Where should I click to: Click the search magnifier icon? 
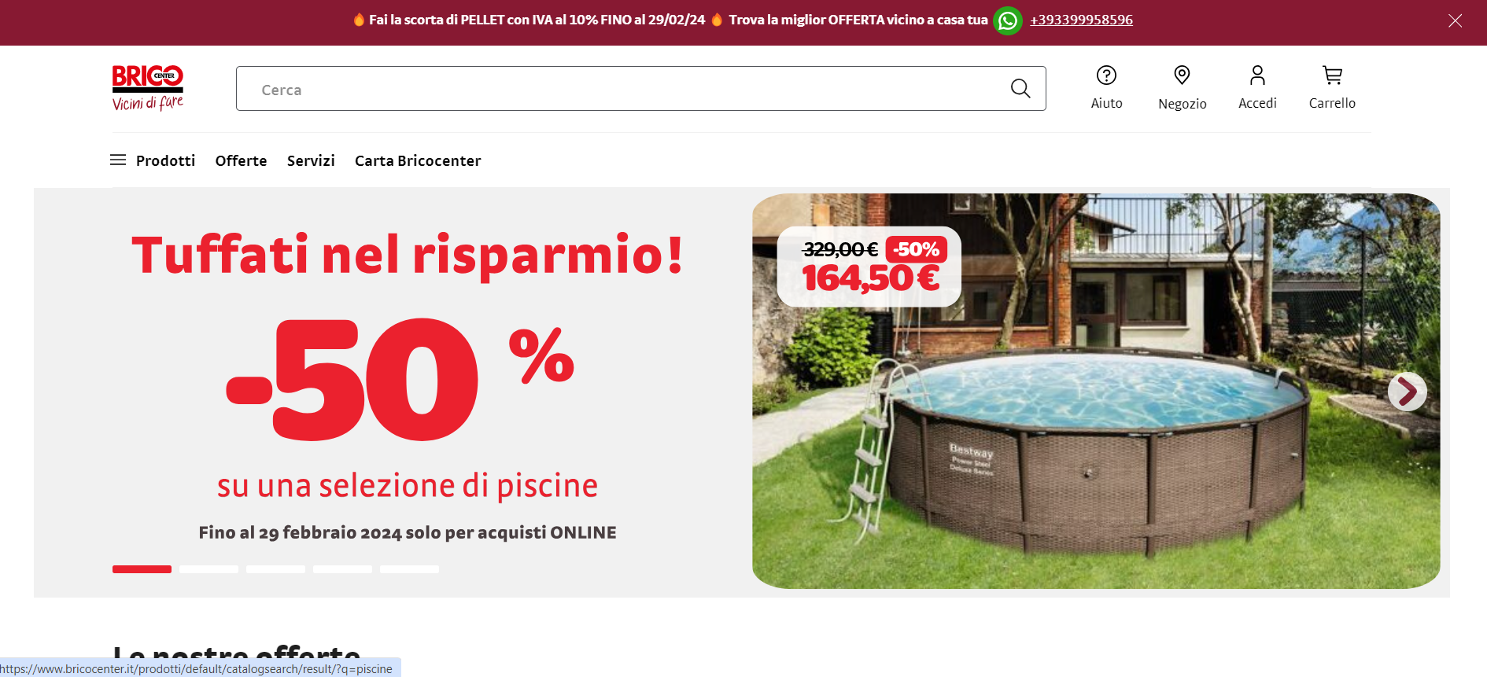[1020, 89]
